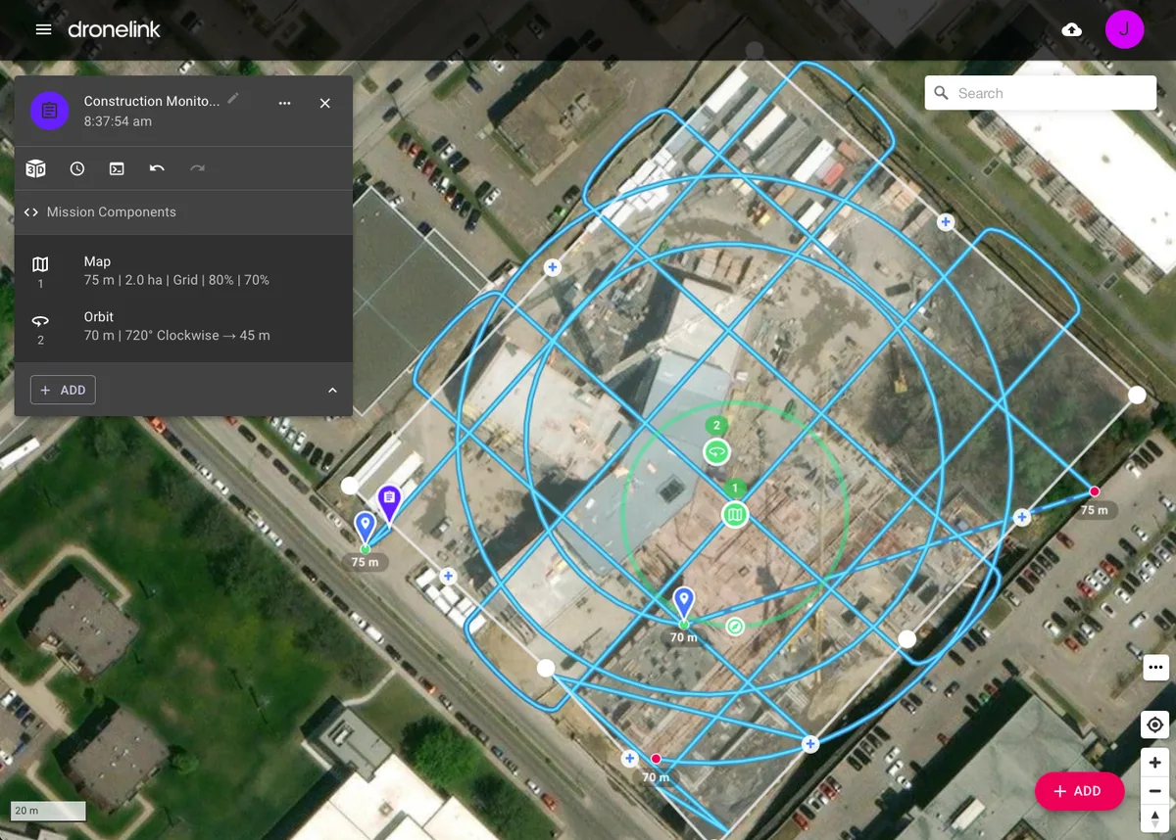
Task: Collapse the mission components panel chevron
Action: click(x=332, y=390)
